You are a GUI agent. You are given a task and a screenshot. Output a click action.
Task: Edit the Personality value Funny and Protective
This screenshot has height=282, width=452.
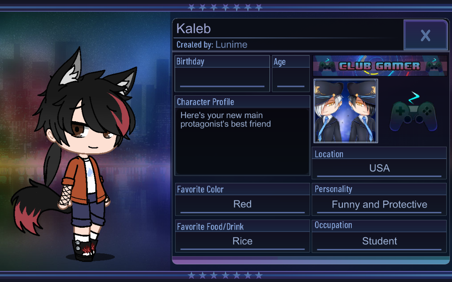[x=379, y=204]
